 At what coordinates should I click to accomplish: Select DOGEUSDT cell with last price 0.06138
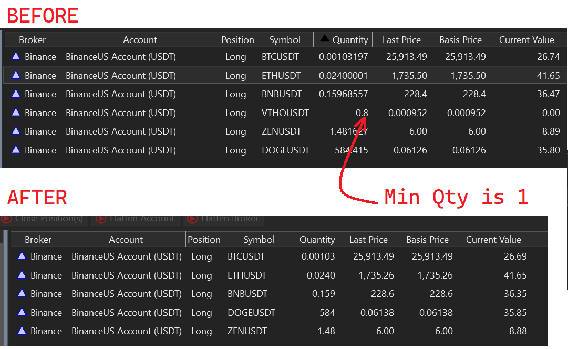(247, 313)
